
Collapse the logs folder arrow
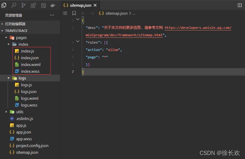[9, 78]
